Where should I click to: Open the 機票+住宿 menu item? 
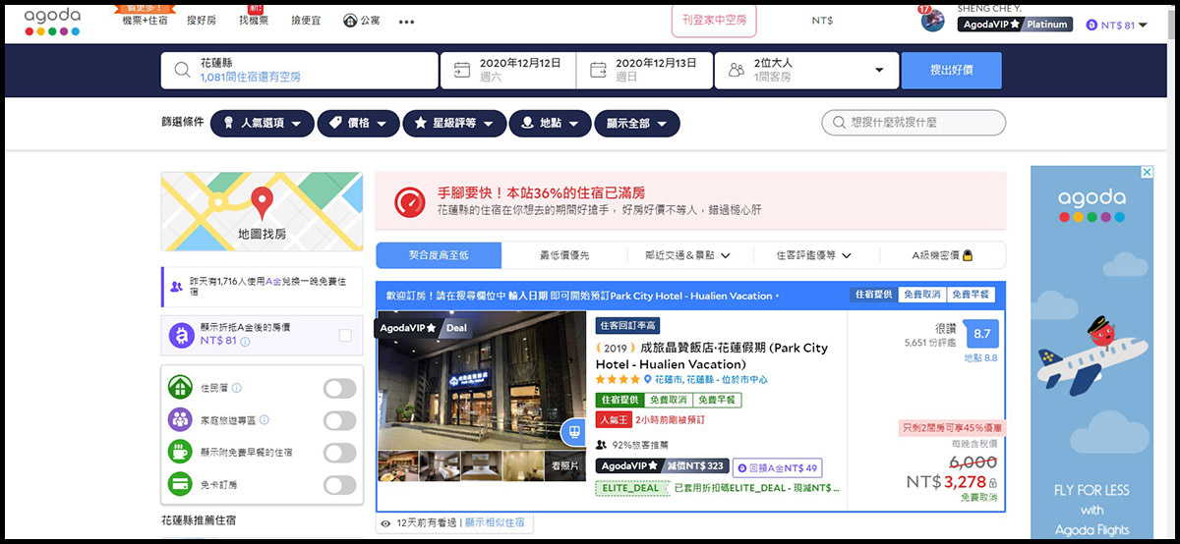tap(146, 21)
